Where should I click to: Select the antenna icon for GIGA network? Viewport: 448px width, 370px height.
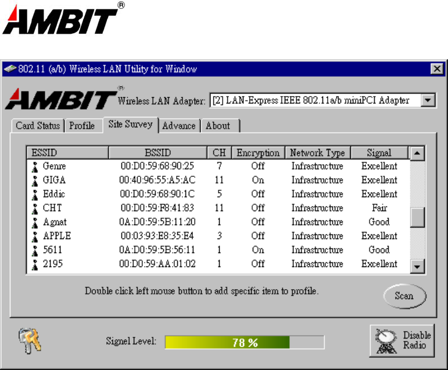(x=35, y=181)
